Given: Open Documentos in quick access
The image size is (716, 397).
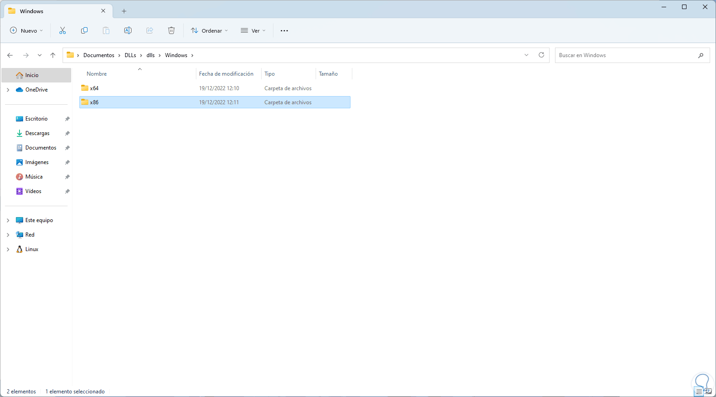Looking at the screenshot, I should 41,148.
